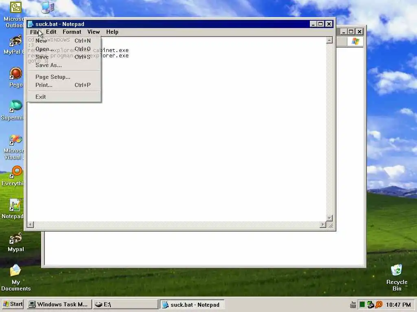Open the Format menu in Notepad
Screen dimensions: 417x312
click(72, 32)
